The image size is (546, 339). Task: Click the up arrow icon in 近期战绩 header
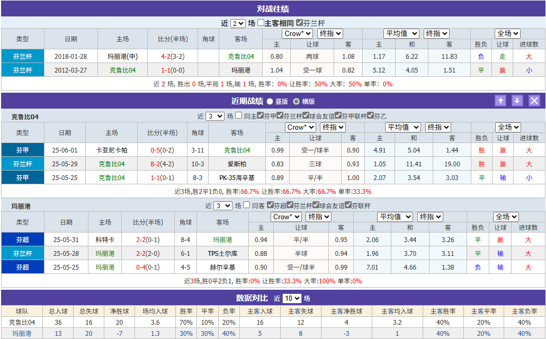pos(500,100)
